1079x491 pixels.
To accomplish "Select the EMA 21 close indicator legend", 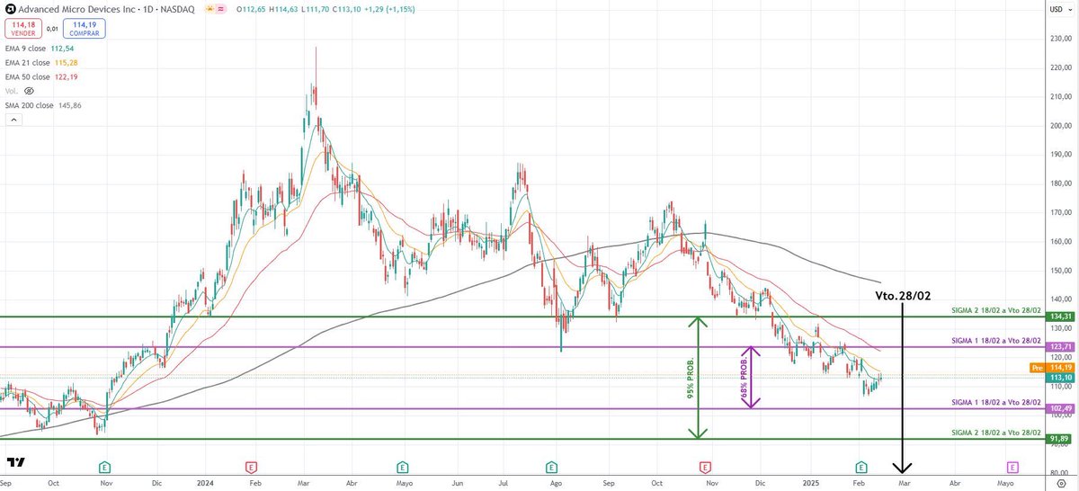I will pos(43,63).
